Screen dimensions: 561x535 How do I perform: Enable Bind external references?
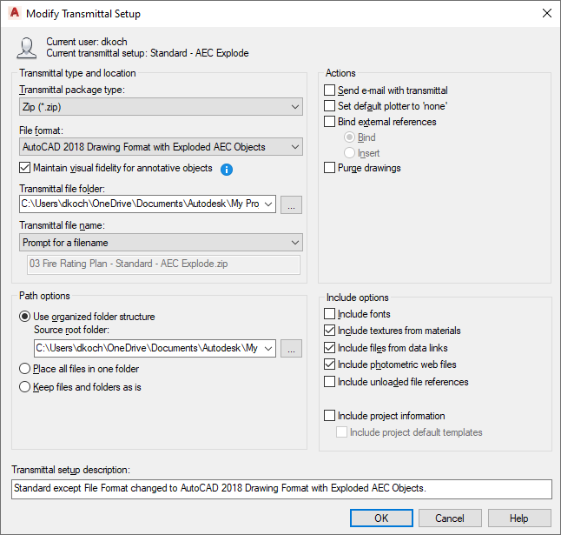click(329, 122)
